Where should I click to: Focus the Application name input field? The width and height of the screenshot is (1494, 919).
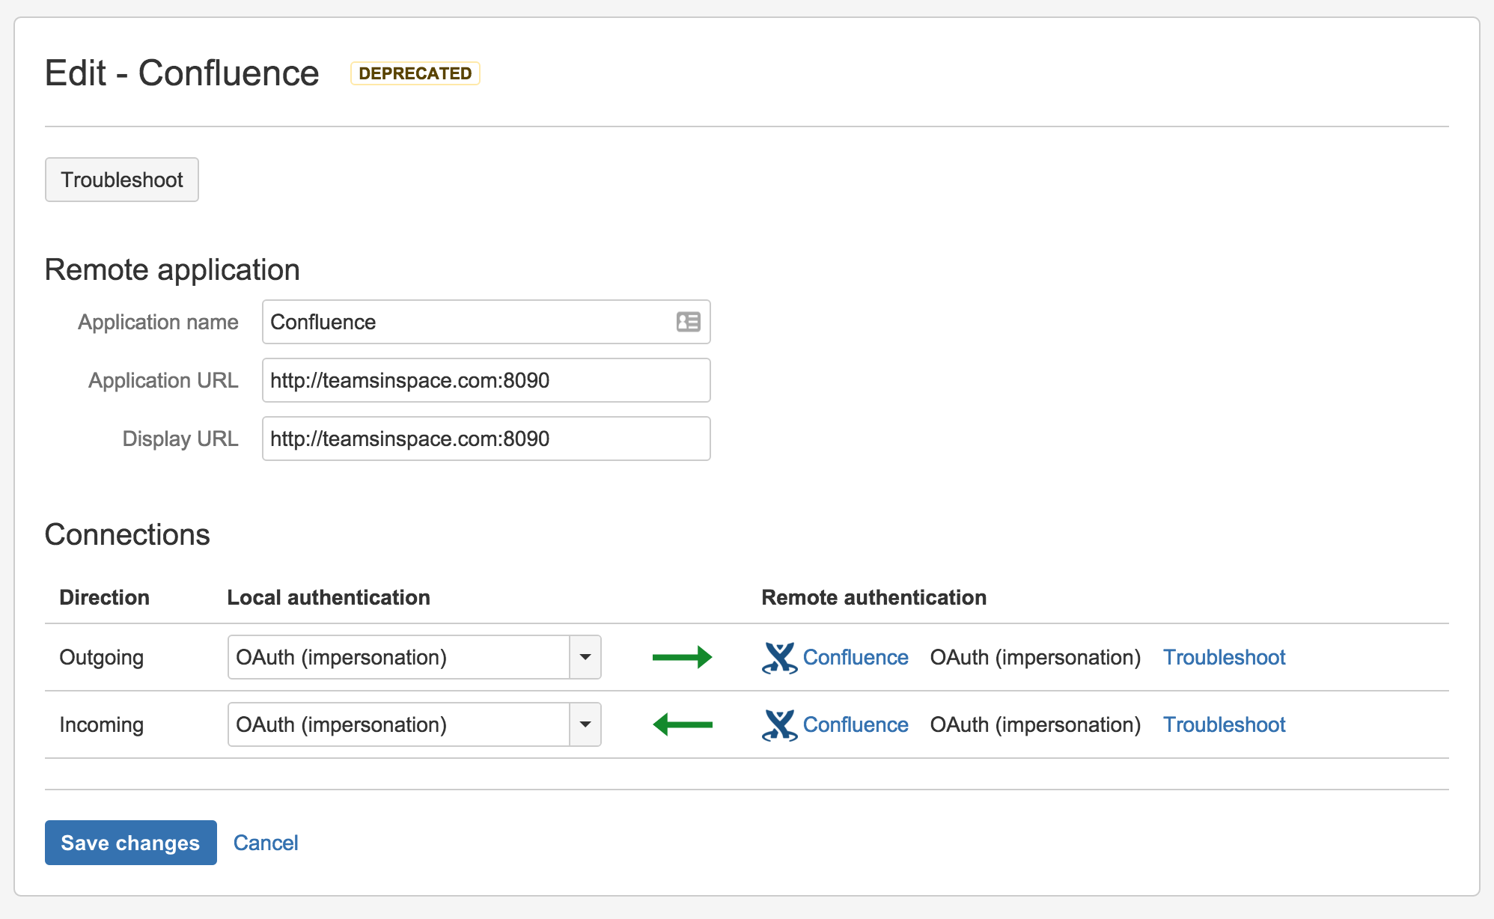[486, 322]
